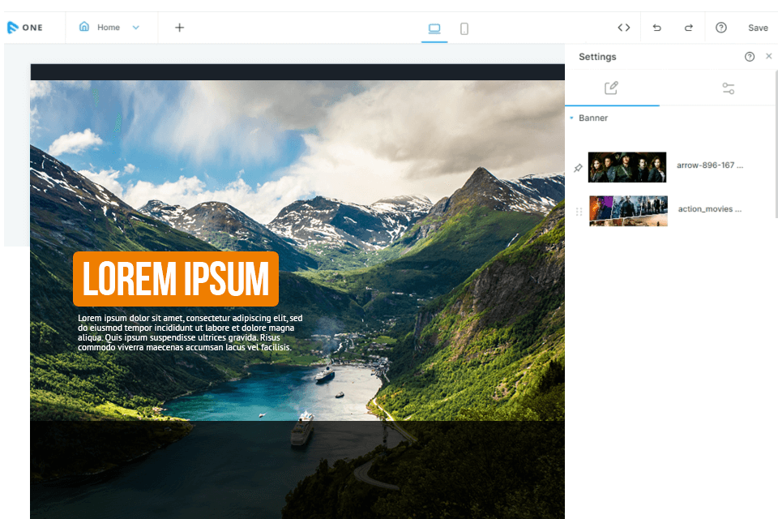Open the code editor icon

tap(624, 28)
